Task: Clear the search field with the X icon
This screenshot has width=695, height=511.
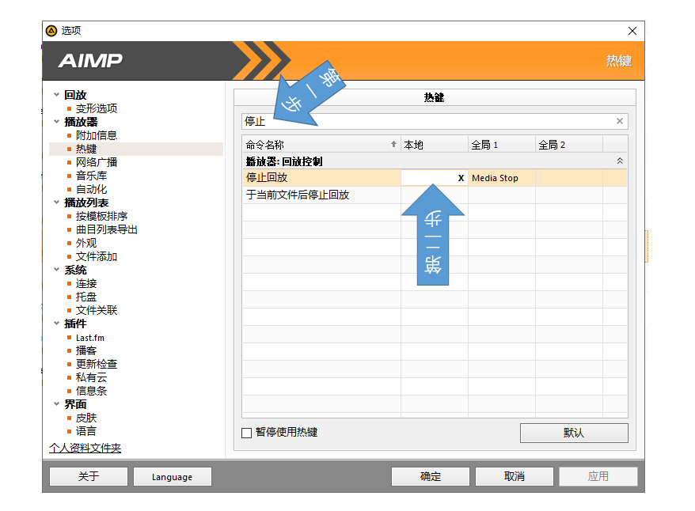Action: 620,121
